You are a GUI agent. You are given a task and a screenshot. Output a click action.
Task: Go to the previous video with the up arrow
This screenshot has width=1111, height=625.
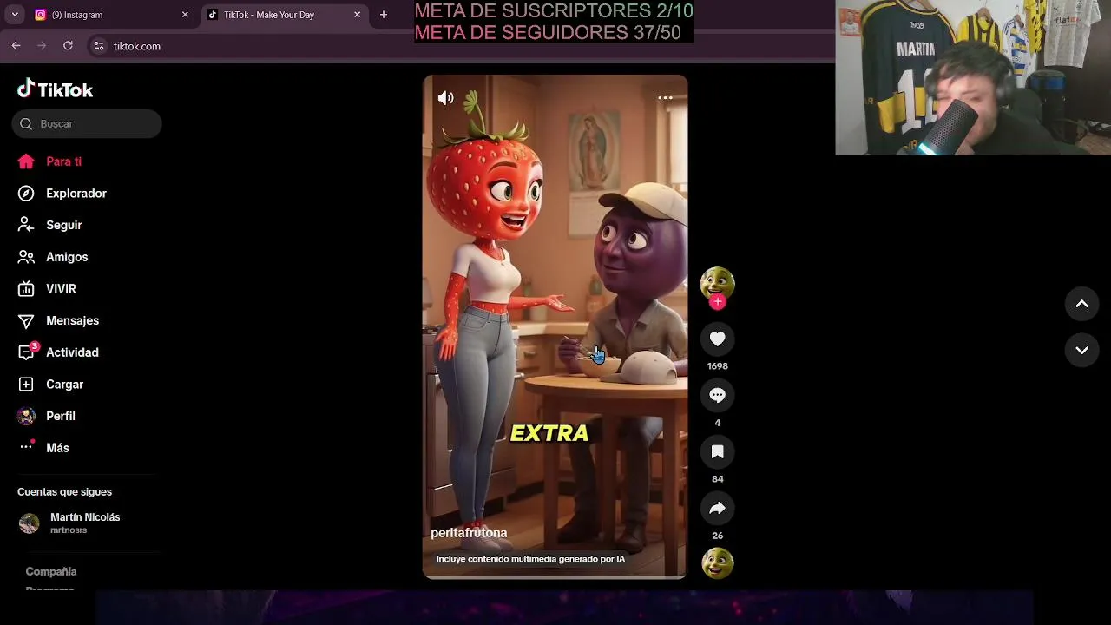point(1081,304)
